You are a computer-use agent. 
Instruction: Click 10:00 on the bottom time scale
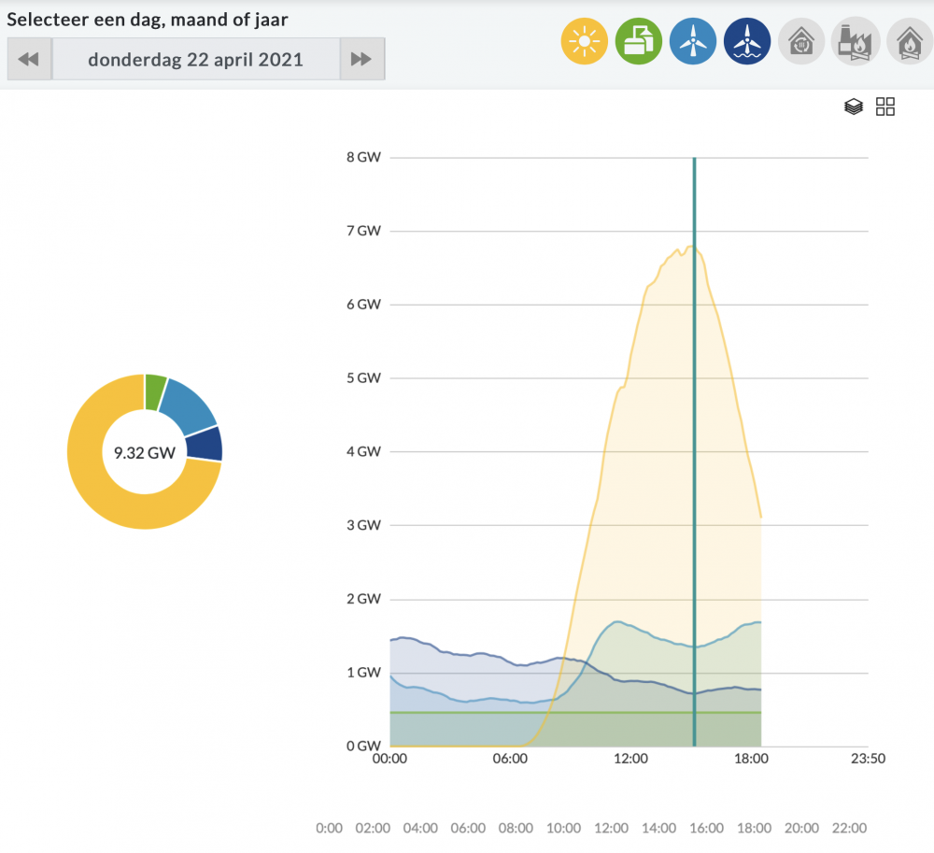point(563,828)
